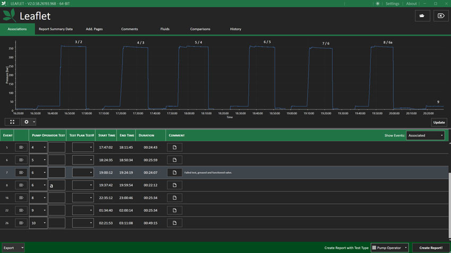
Task: Click comment document icon for event 26
Action: [x=175, y=223]
